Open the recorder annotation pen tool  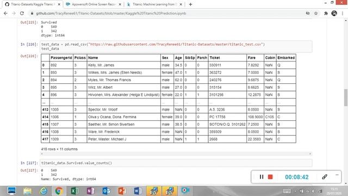tap(325, 177)
